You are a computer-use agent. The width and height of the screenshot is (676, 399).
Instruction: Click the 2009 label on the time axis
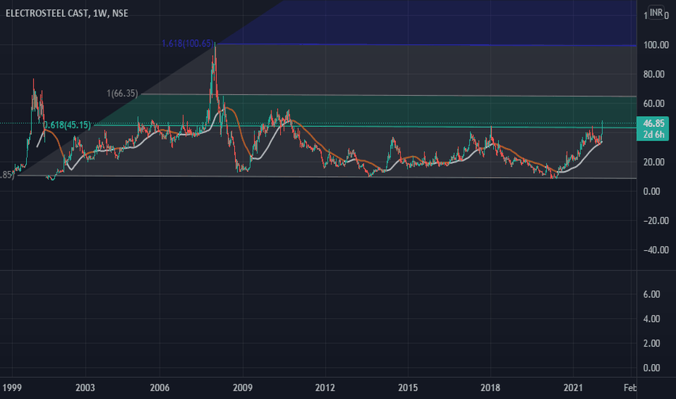pyautogui.click(x=242, y=388)
